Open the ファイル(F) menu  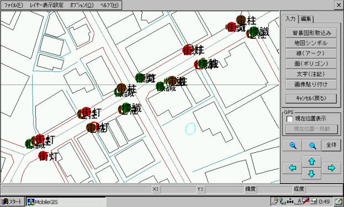point(14,6)
